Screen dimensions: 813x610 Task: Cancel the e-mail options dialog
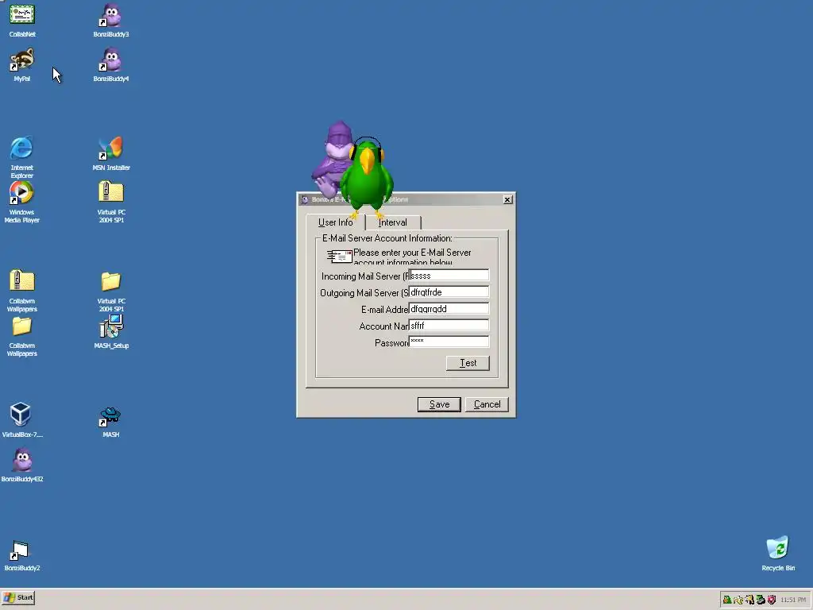coord(487,404)
